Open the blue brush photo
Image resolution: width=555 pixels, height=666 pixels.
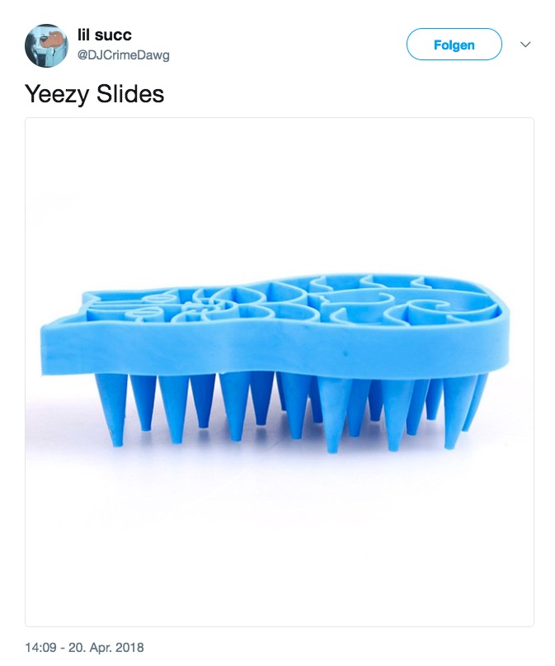tap(280, 372)
